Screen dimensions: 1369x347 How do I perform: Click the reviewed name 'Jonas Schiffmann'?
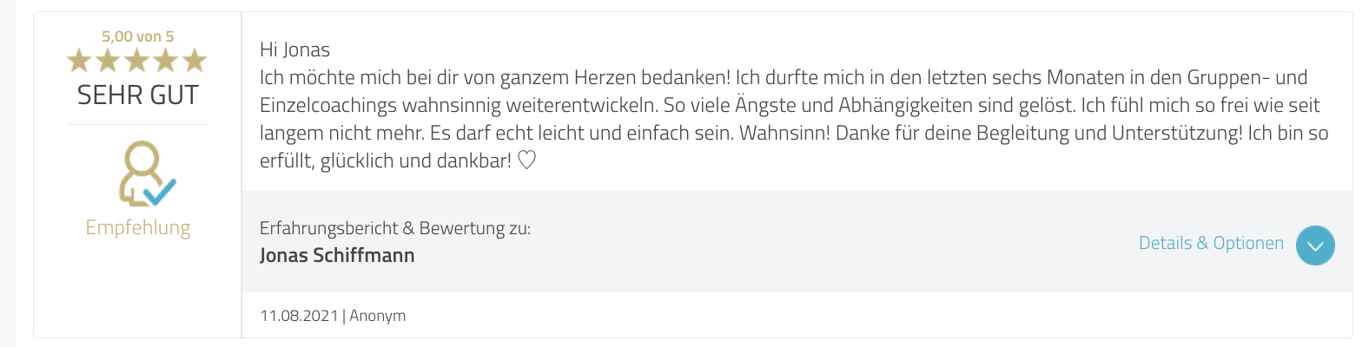point(337,255)
